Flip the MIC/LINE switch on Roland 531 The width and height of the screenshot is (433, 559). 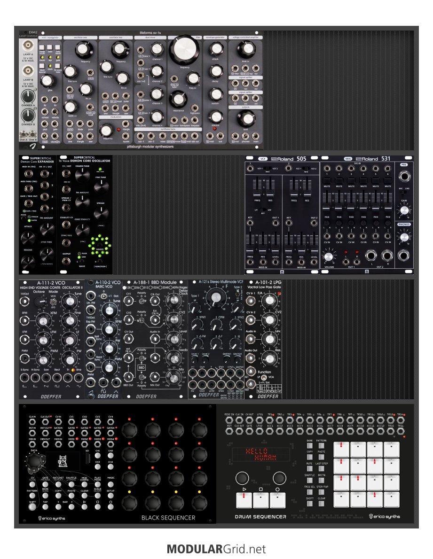[x=404, y=193]
